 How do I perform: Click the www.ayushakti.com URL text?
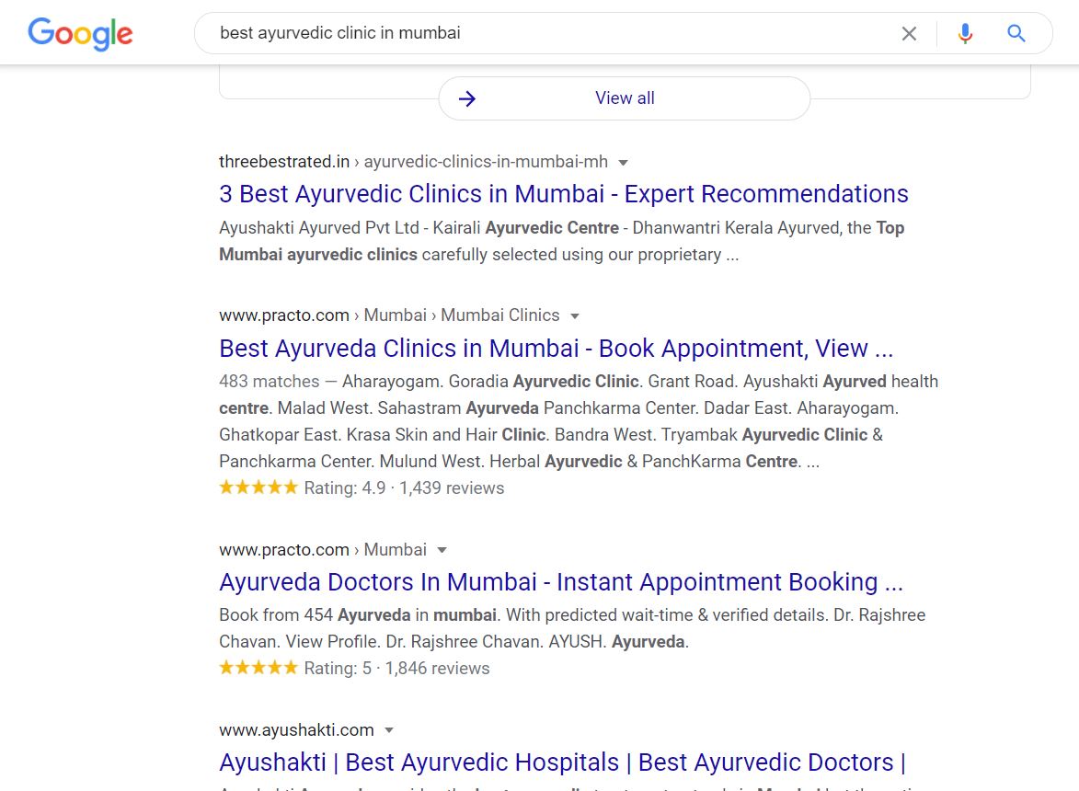coord(296,729)
